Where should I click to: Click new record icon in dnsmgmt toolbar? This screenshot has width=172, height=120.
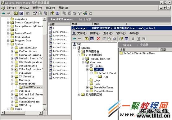(x=138, y=39)
